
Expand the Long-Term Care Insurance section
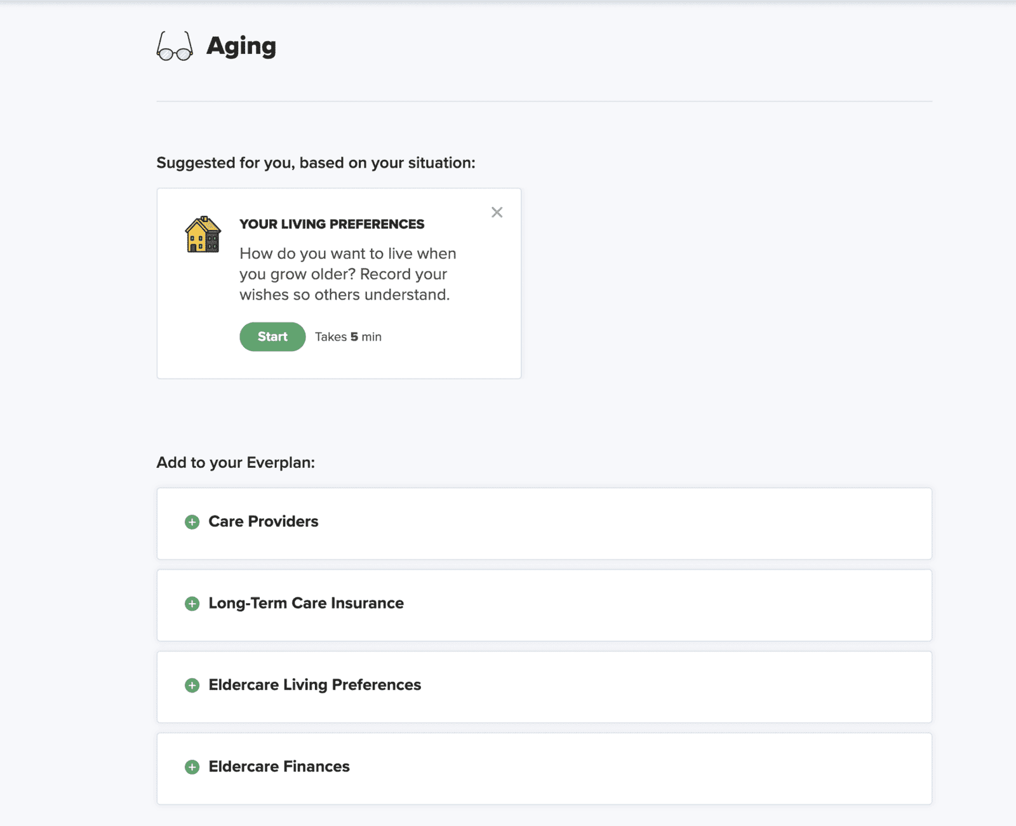tap(306, 604)
